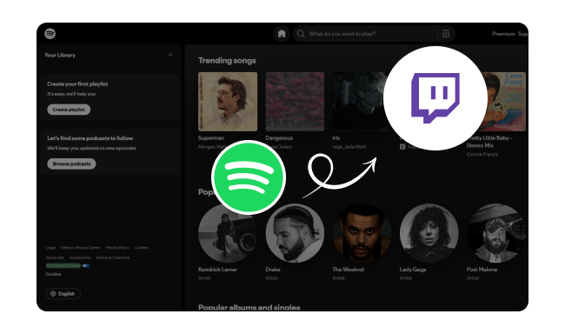
Task: Click 'Create your first playlist' card title
Action: (x=77, y=83)
